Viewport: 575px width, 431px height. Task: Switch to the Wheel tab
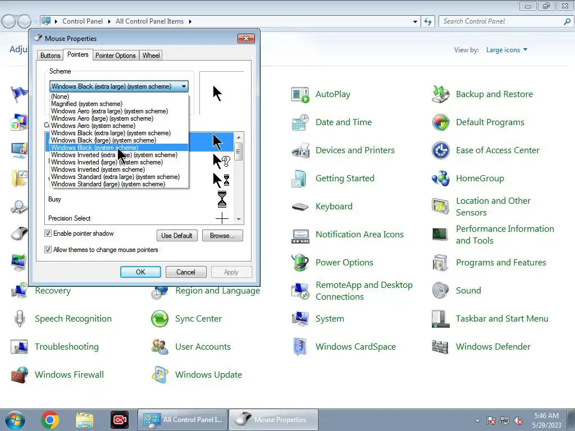(151, 56)
